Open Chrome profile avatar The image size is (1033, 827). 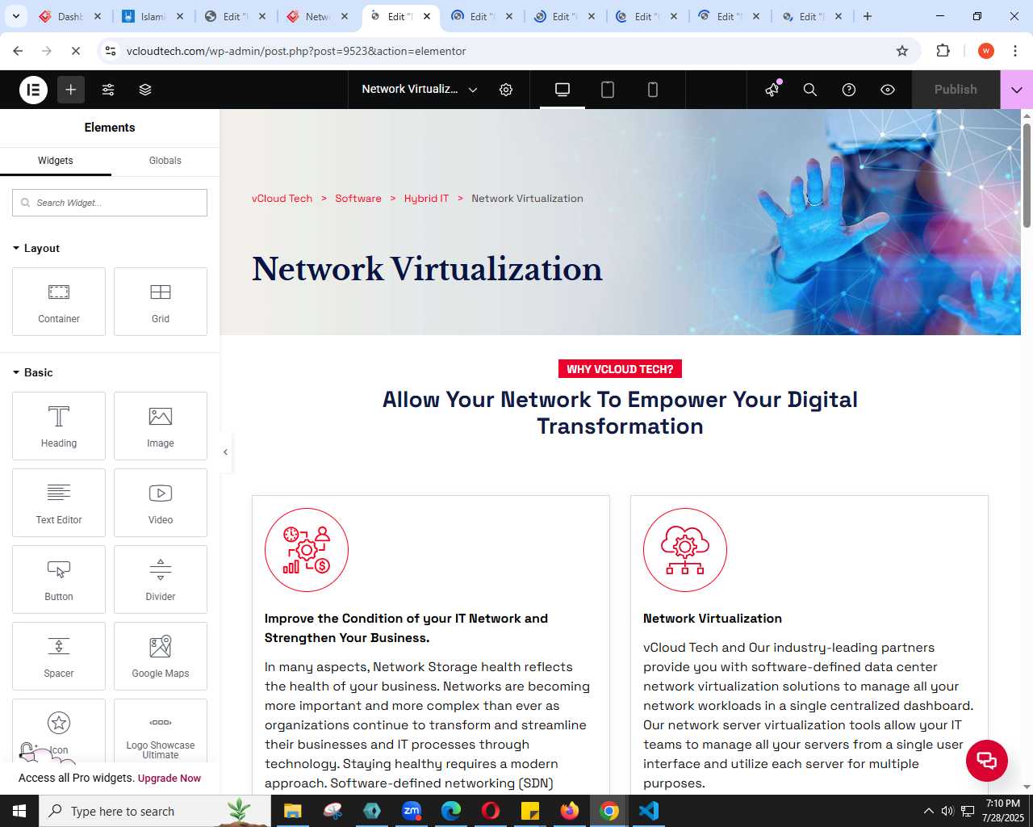(986, 51)
